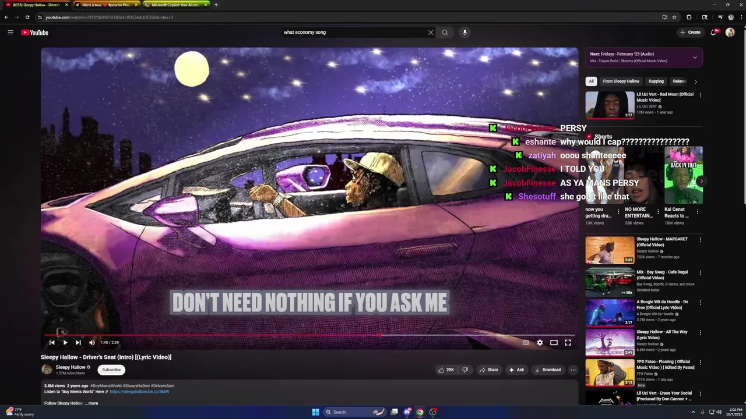The height and width of the screenshot is (419, 746).
Task: Open A Boogie Be Free video title
Action: tap(662, 305)
